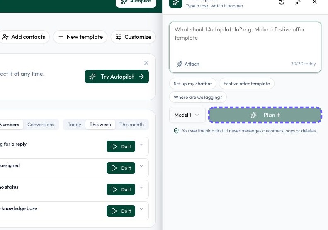Click Do it in the 'for a reply' row
328x230 pixels.
[x=121, y=146]
